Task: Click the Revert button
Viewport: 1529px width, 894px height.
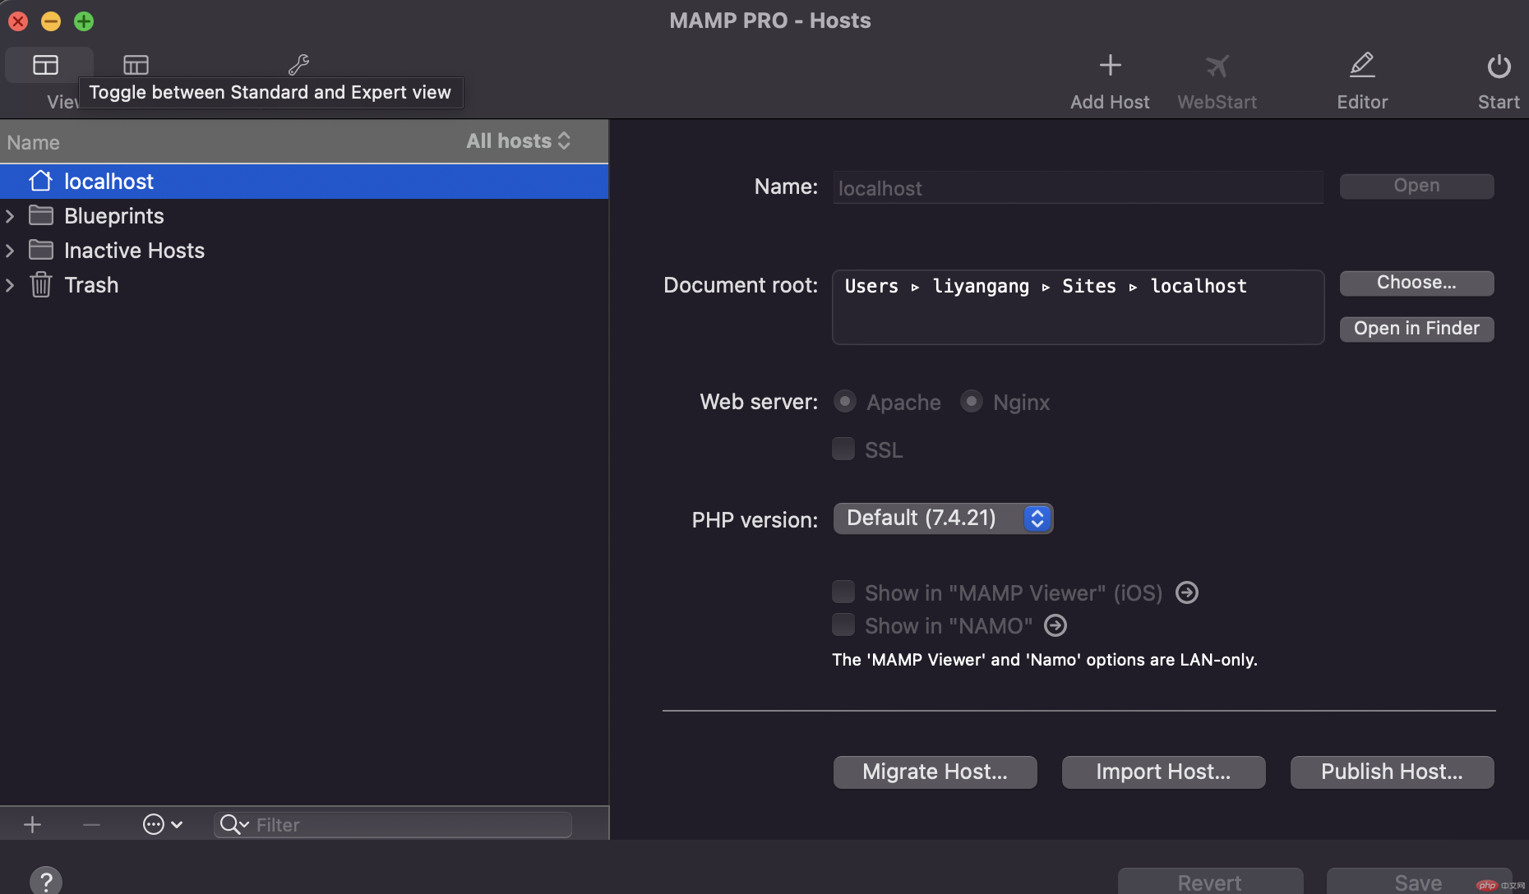Action: [x=1210, y=882]
